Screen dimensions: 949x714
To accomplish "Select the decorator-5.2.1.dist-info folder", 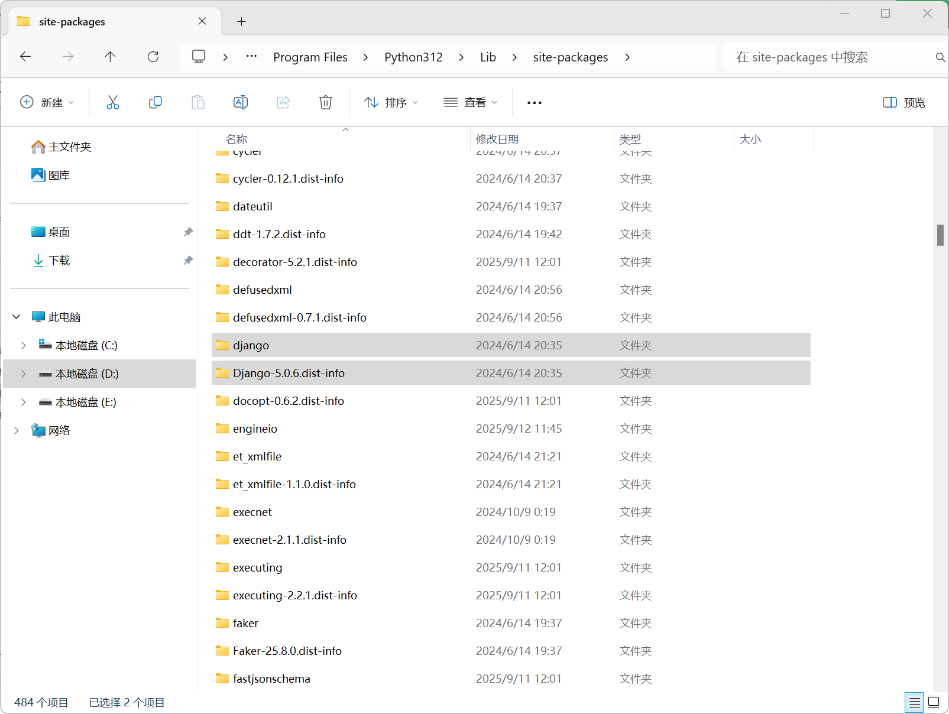I will pos(295,262).
